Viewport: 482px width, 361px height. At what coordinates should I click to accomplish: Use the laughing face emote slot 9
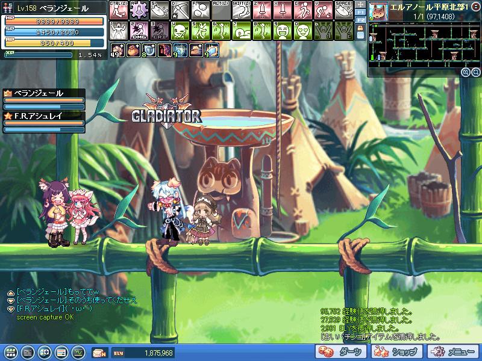(283, 31)
